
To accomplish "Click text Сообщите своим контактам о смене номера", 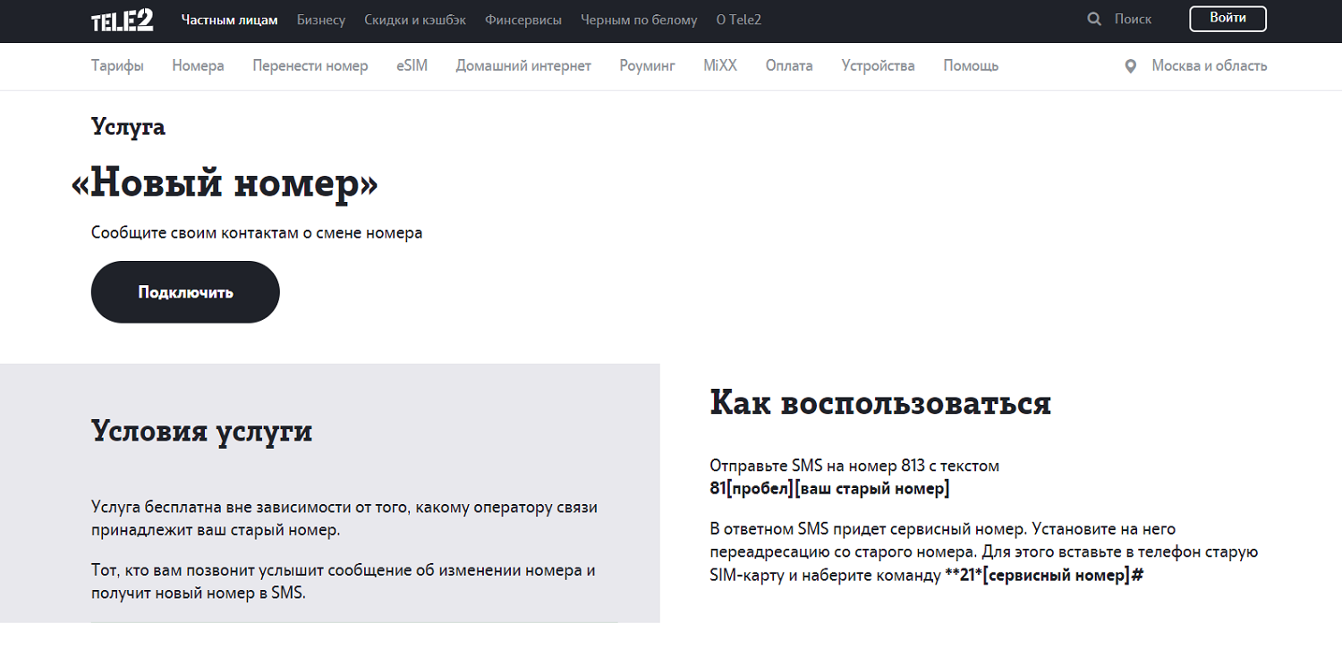I will 257,233.
